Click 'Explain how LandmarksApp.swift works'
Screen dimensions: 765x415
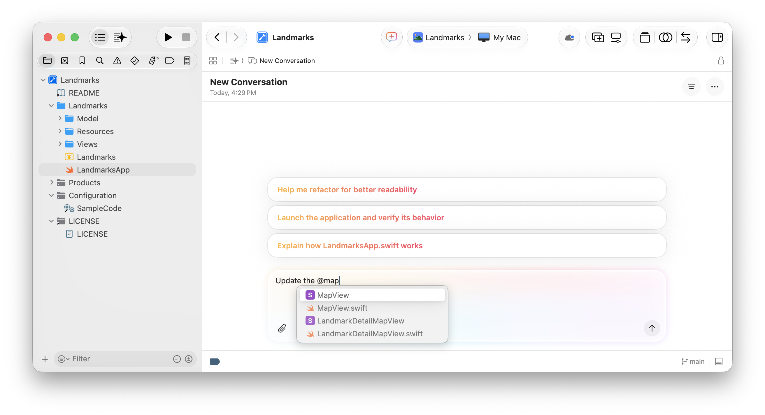point(466,245)
